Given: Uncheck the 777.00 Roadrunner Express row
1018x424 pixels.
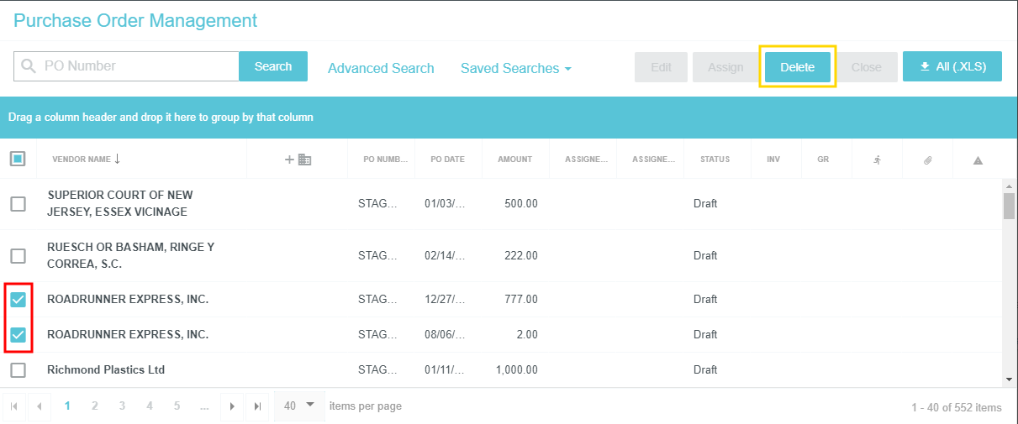Looking at the screenshot, I should [x=18, y=300].
